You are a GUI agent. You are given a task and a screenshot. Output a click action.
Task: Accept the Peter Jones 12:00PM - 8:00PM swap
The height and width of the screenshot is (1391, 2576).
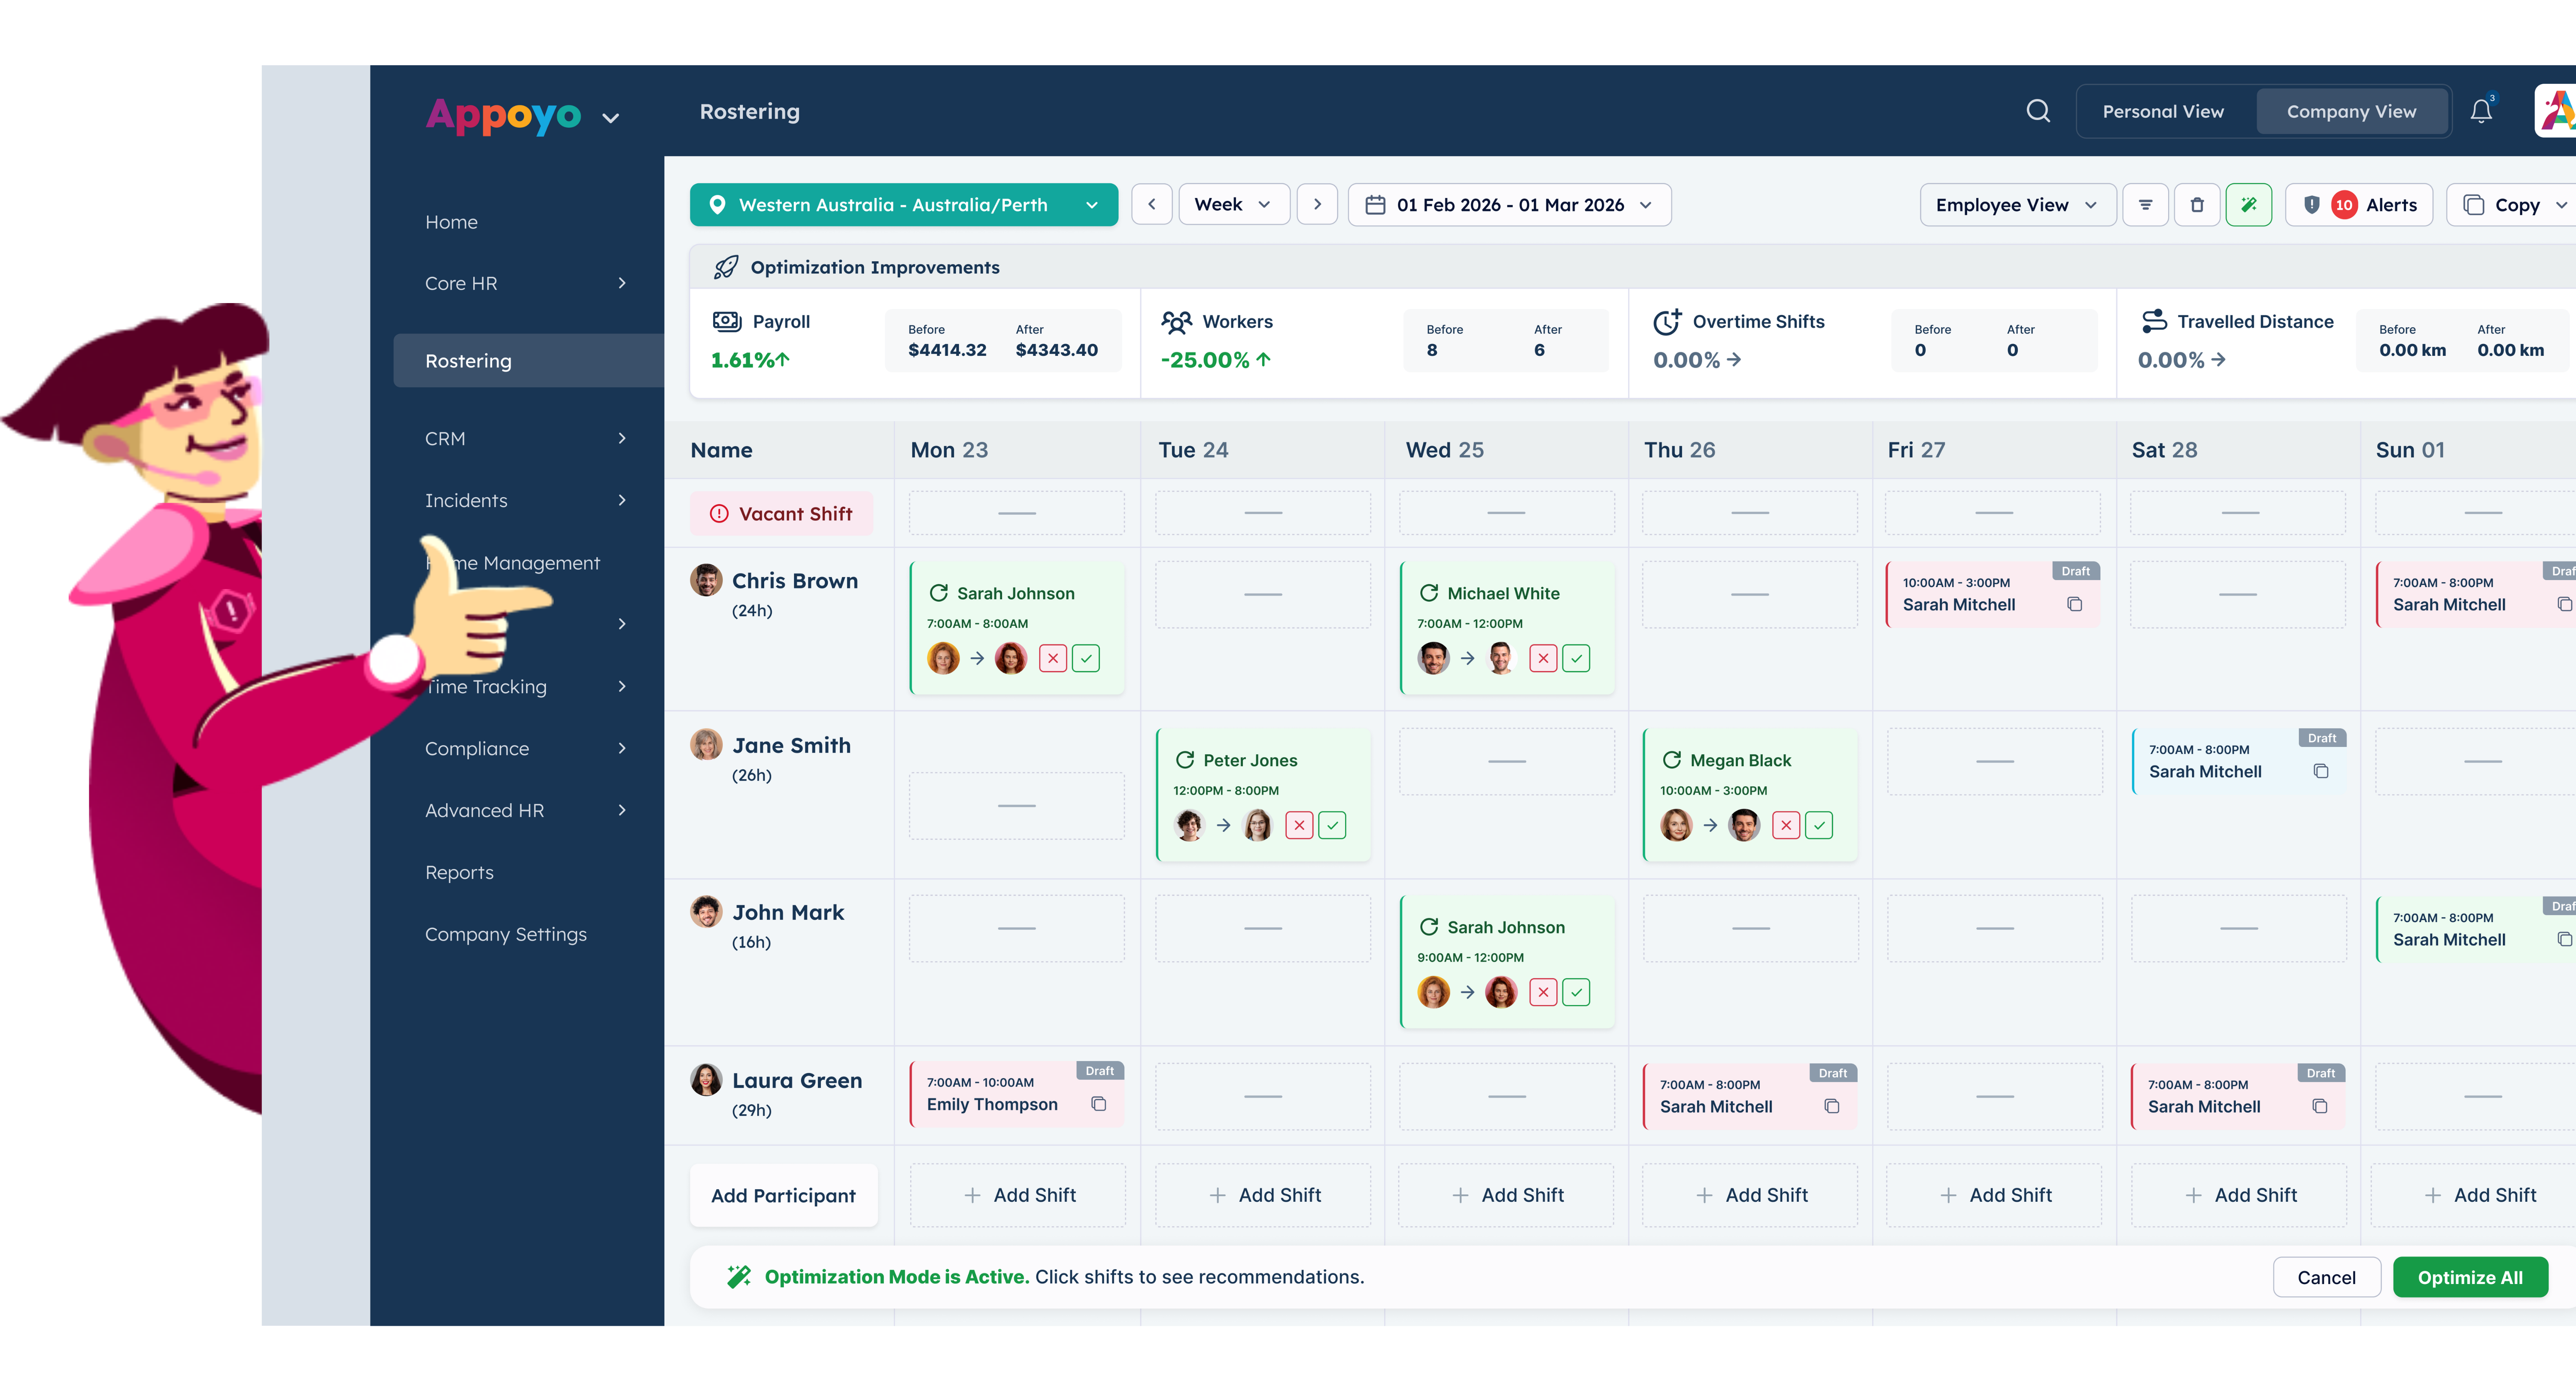click(x=1332, y=825)
